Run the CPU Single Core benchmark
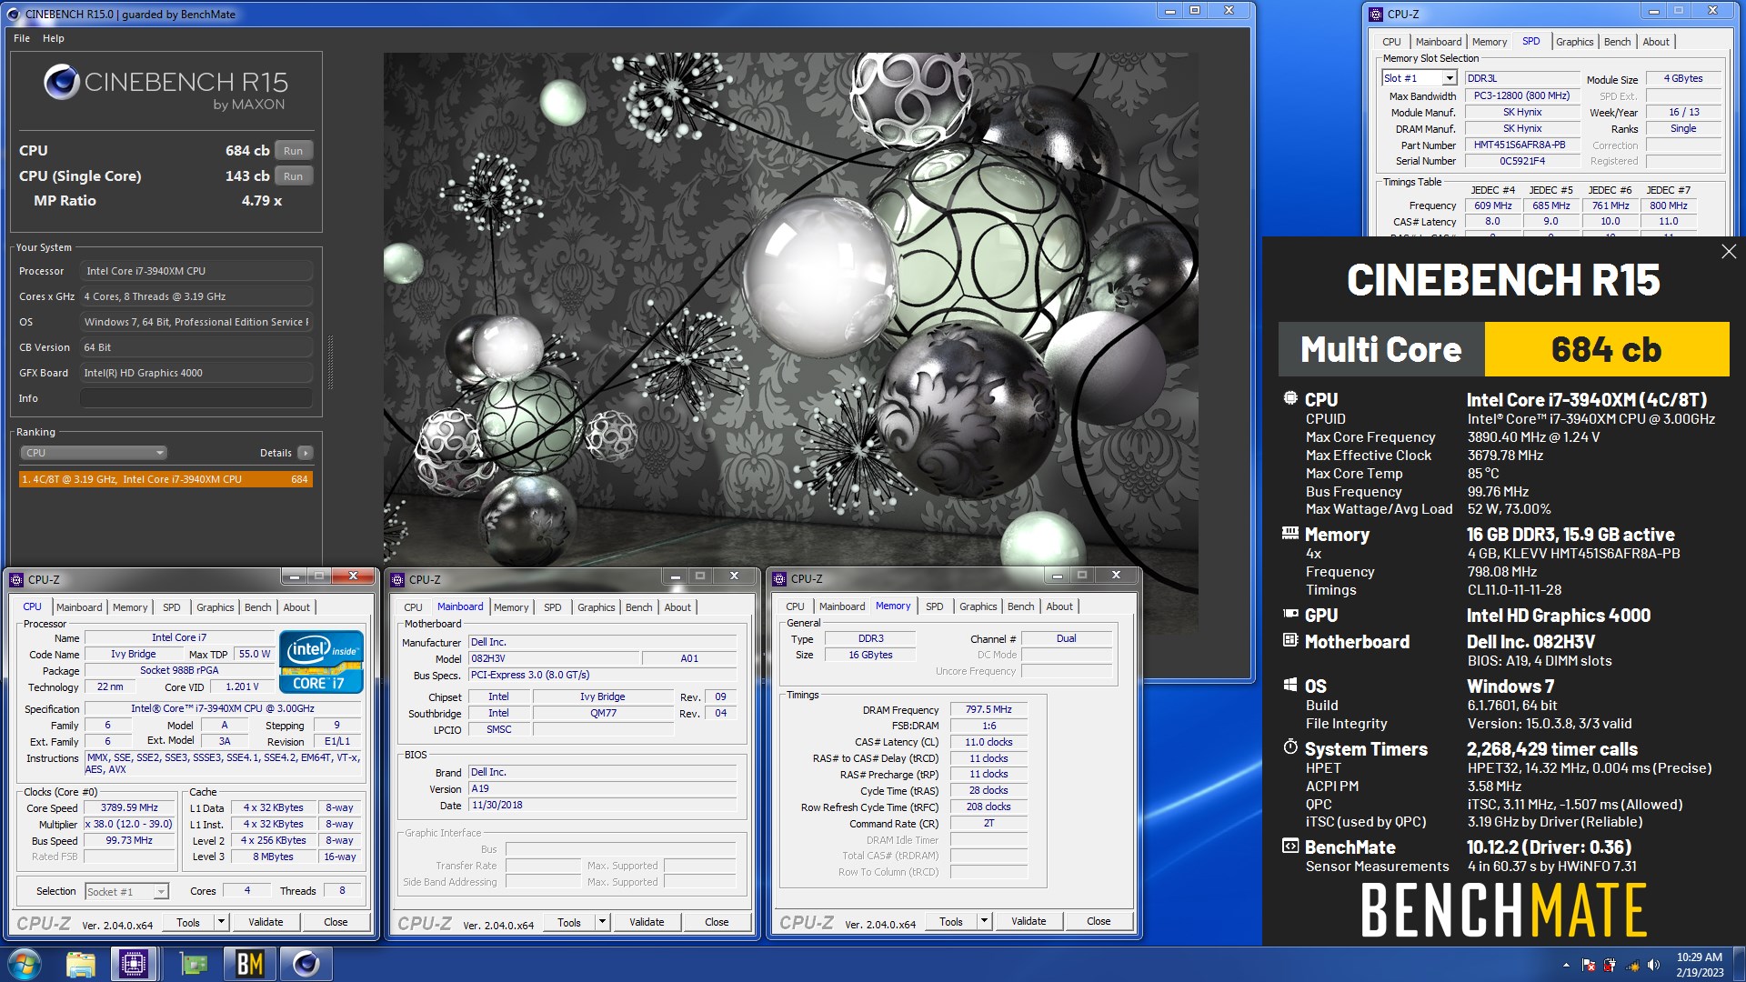The width and height of the screenshot is (1746, 982). coord(293,176)
